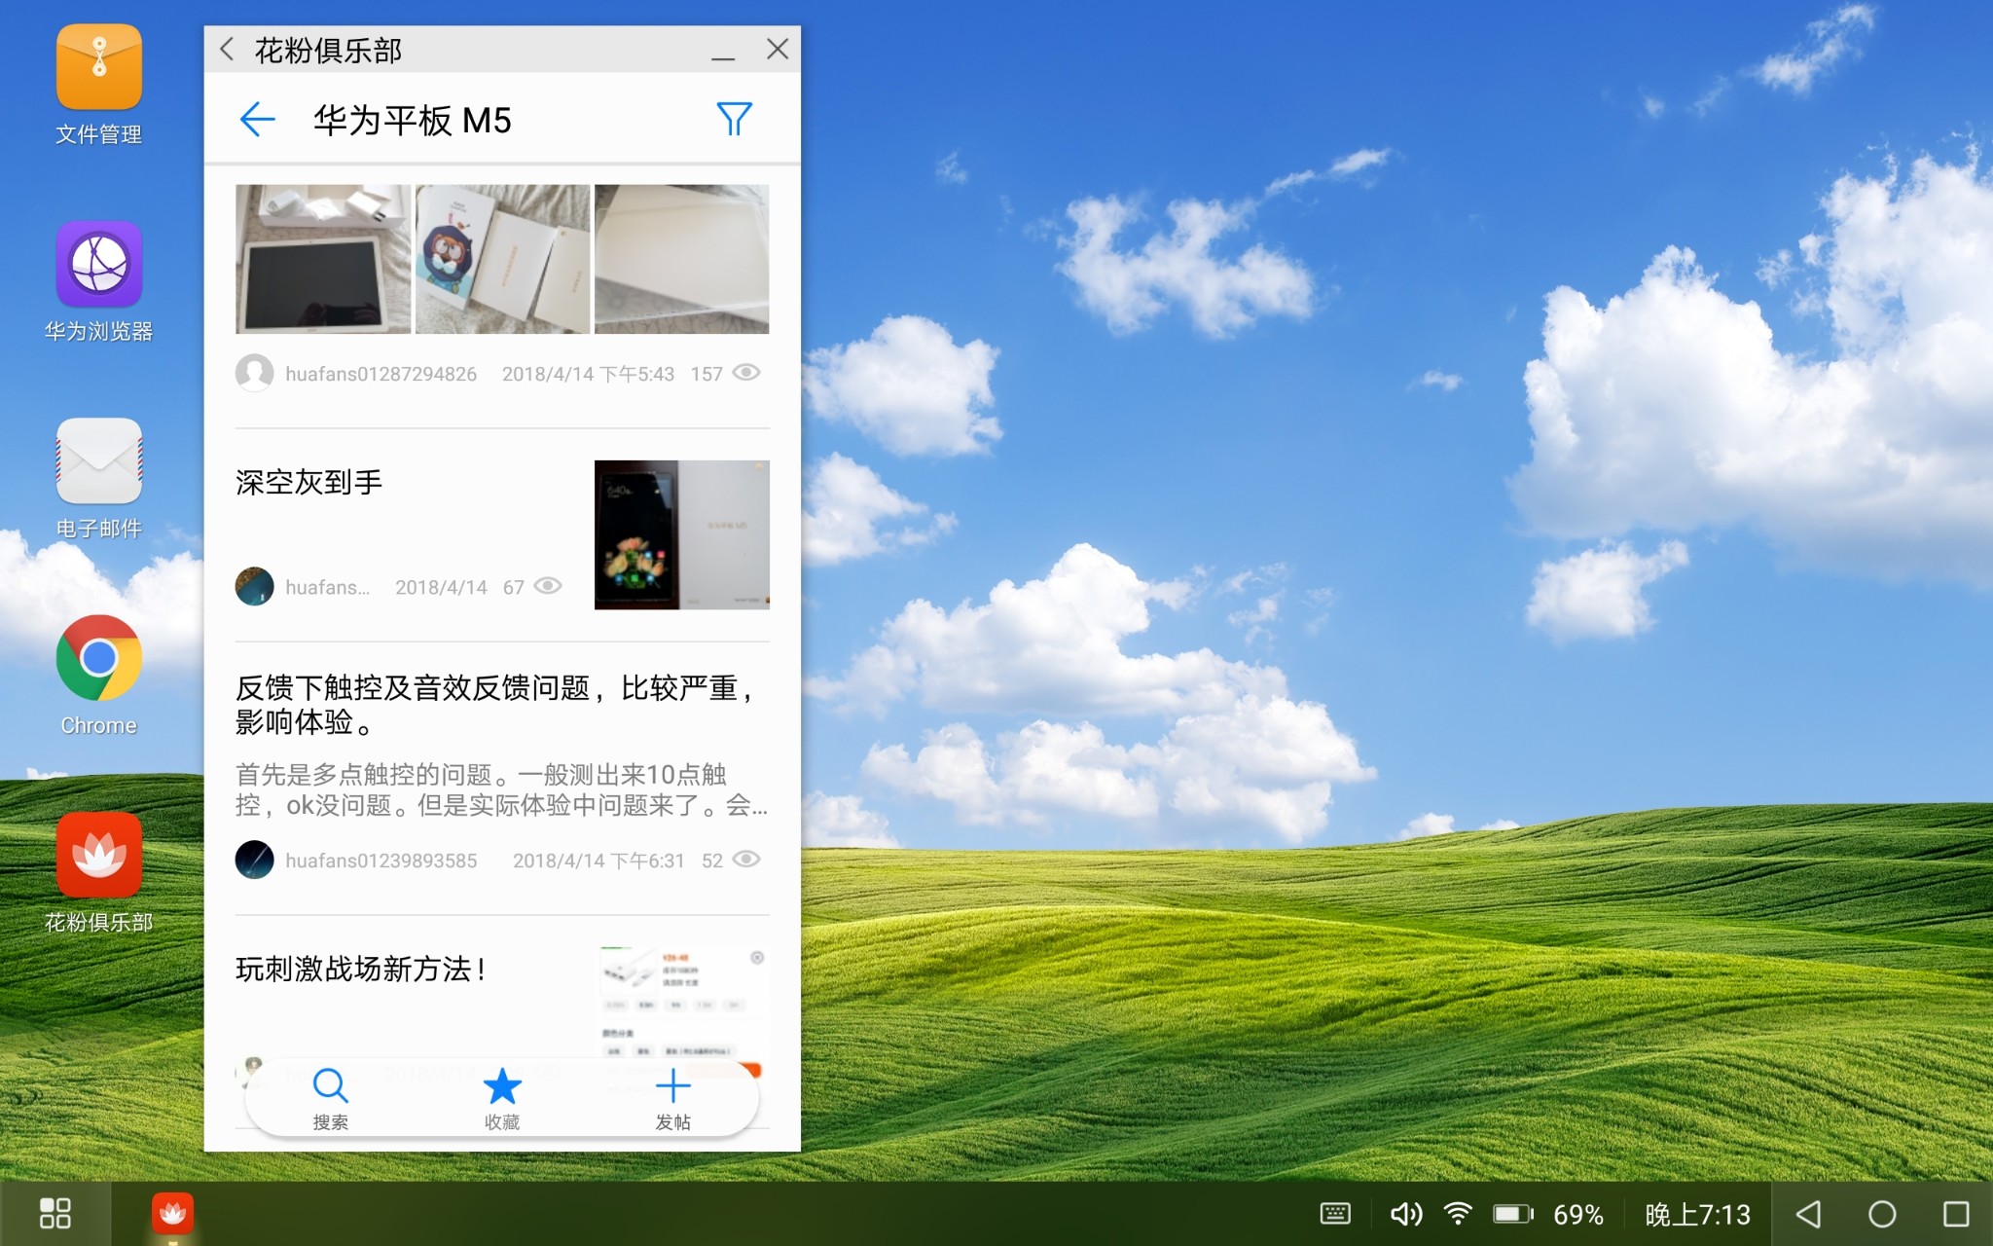Open the filter funnel icon
The width and height of the screenshot is (1993, 1246).
click(734, 120)
